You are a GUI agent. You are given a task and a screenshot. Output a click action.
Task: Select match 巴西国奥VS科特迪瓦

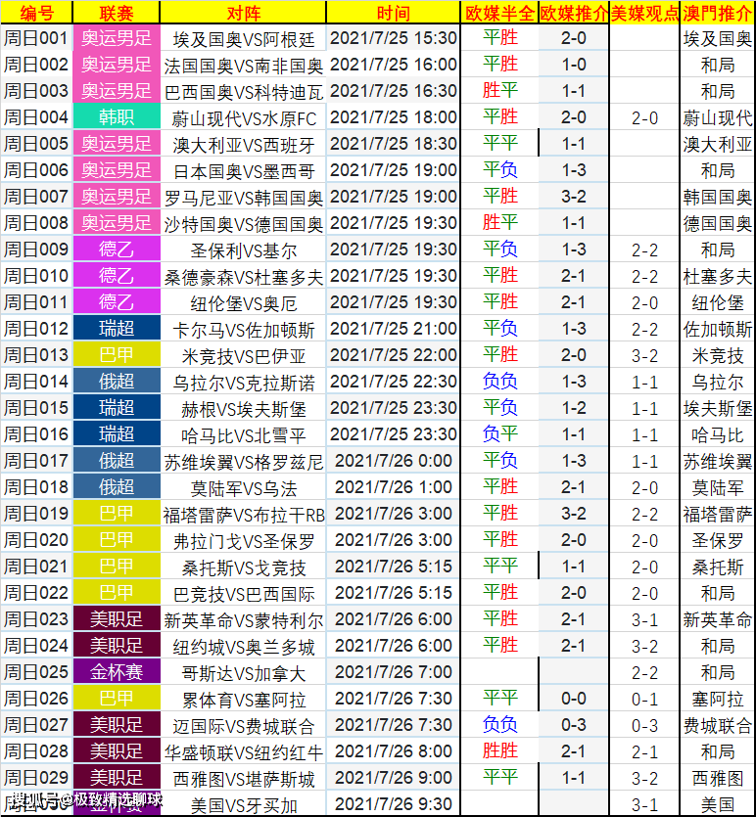click(243, 91)
